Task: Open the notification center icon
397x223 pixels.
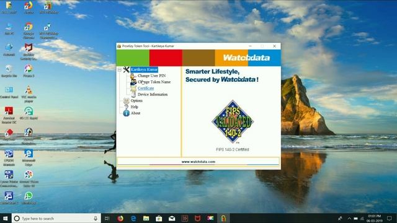Action: [390, 218]
